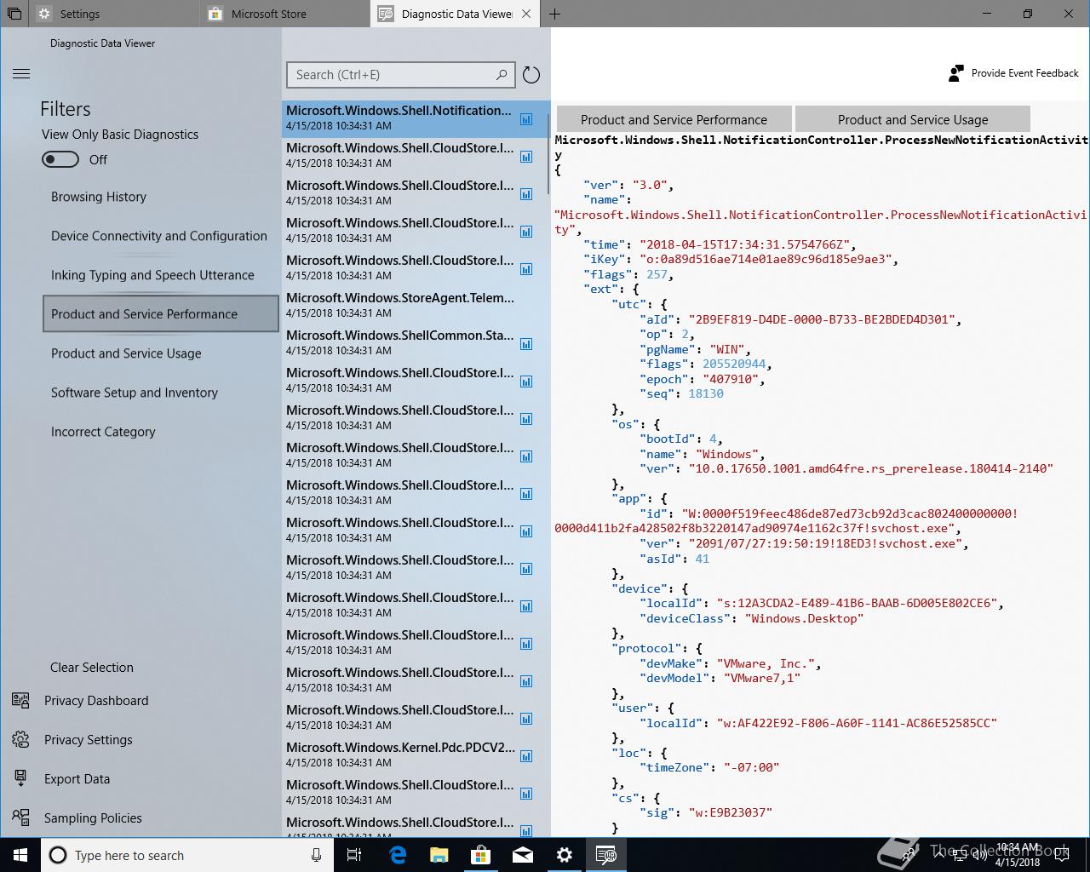The width and height of the screenshot is (1090, 872).
Task: Toggle View Only Basic Diagnostics switch
Action: (60, 159)
